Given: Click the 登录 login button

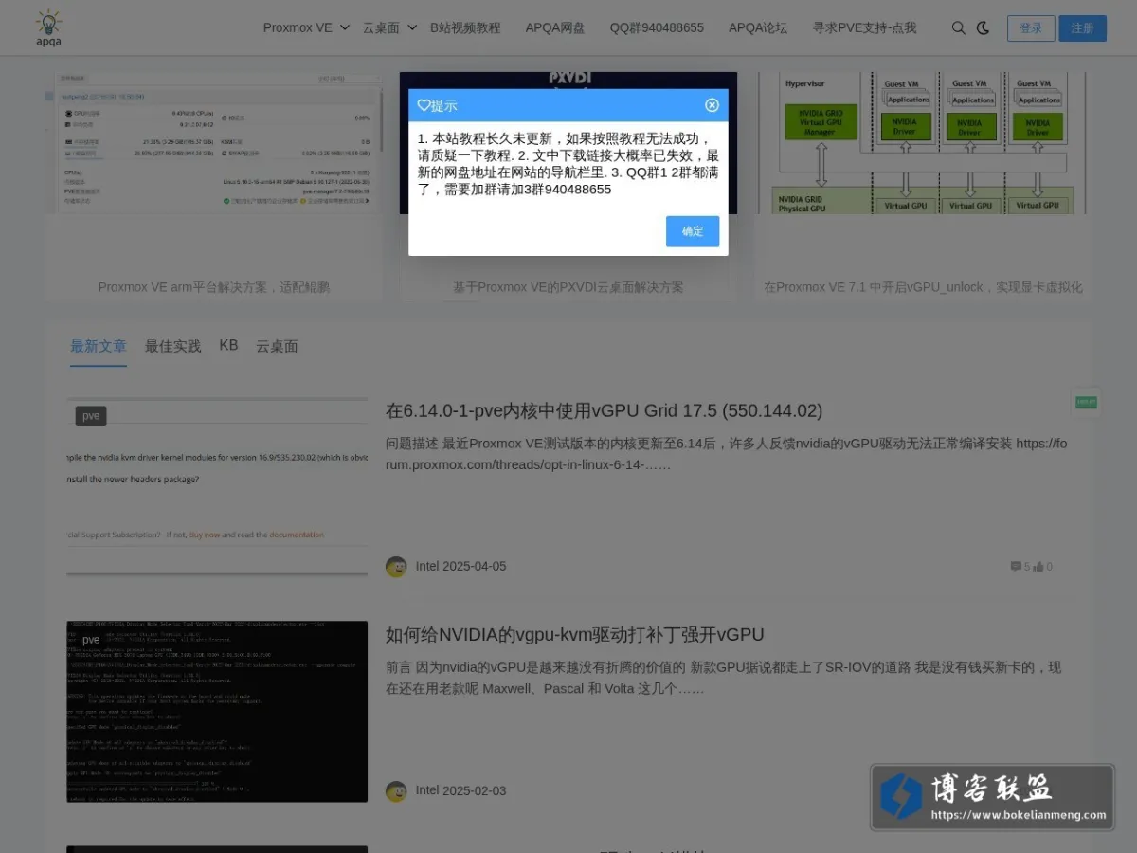Looking at the screenshot, I should point(1031,28).
